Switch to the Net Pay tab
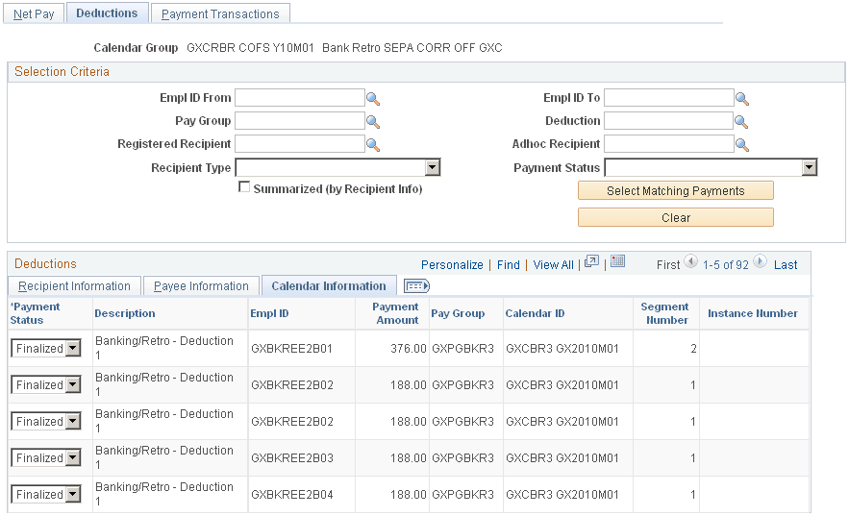 click(x=34, y=14)
